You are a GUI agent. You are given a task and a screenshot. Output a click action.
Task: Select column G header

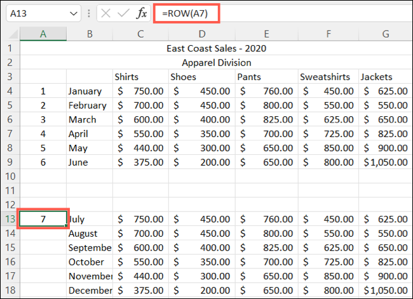point(385,35)
